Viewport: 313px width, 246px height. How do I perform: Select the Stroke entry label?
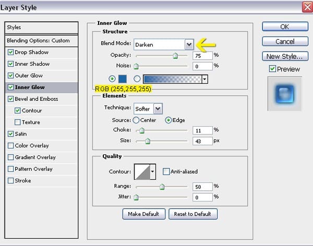pyautogui.click(x=23, y=180)
